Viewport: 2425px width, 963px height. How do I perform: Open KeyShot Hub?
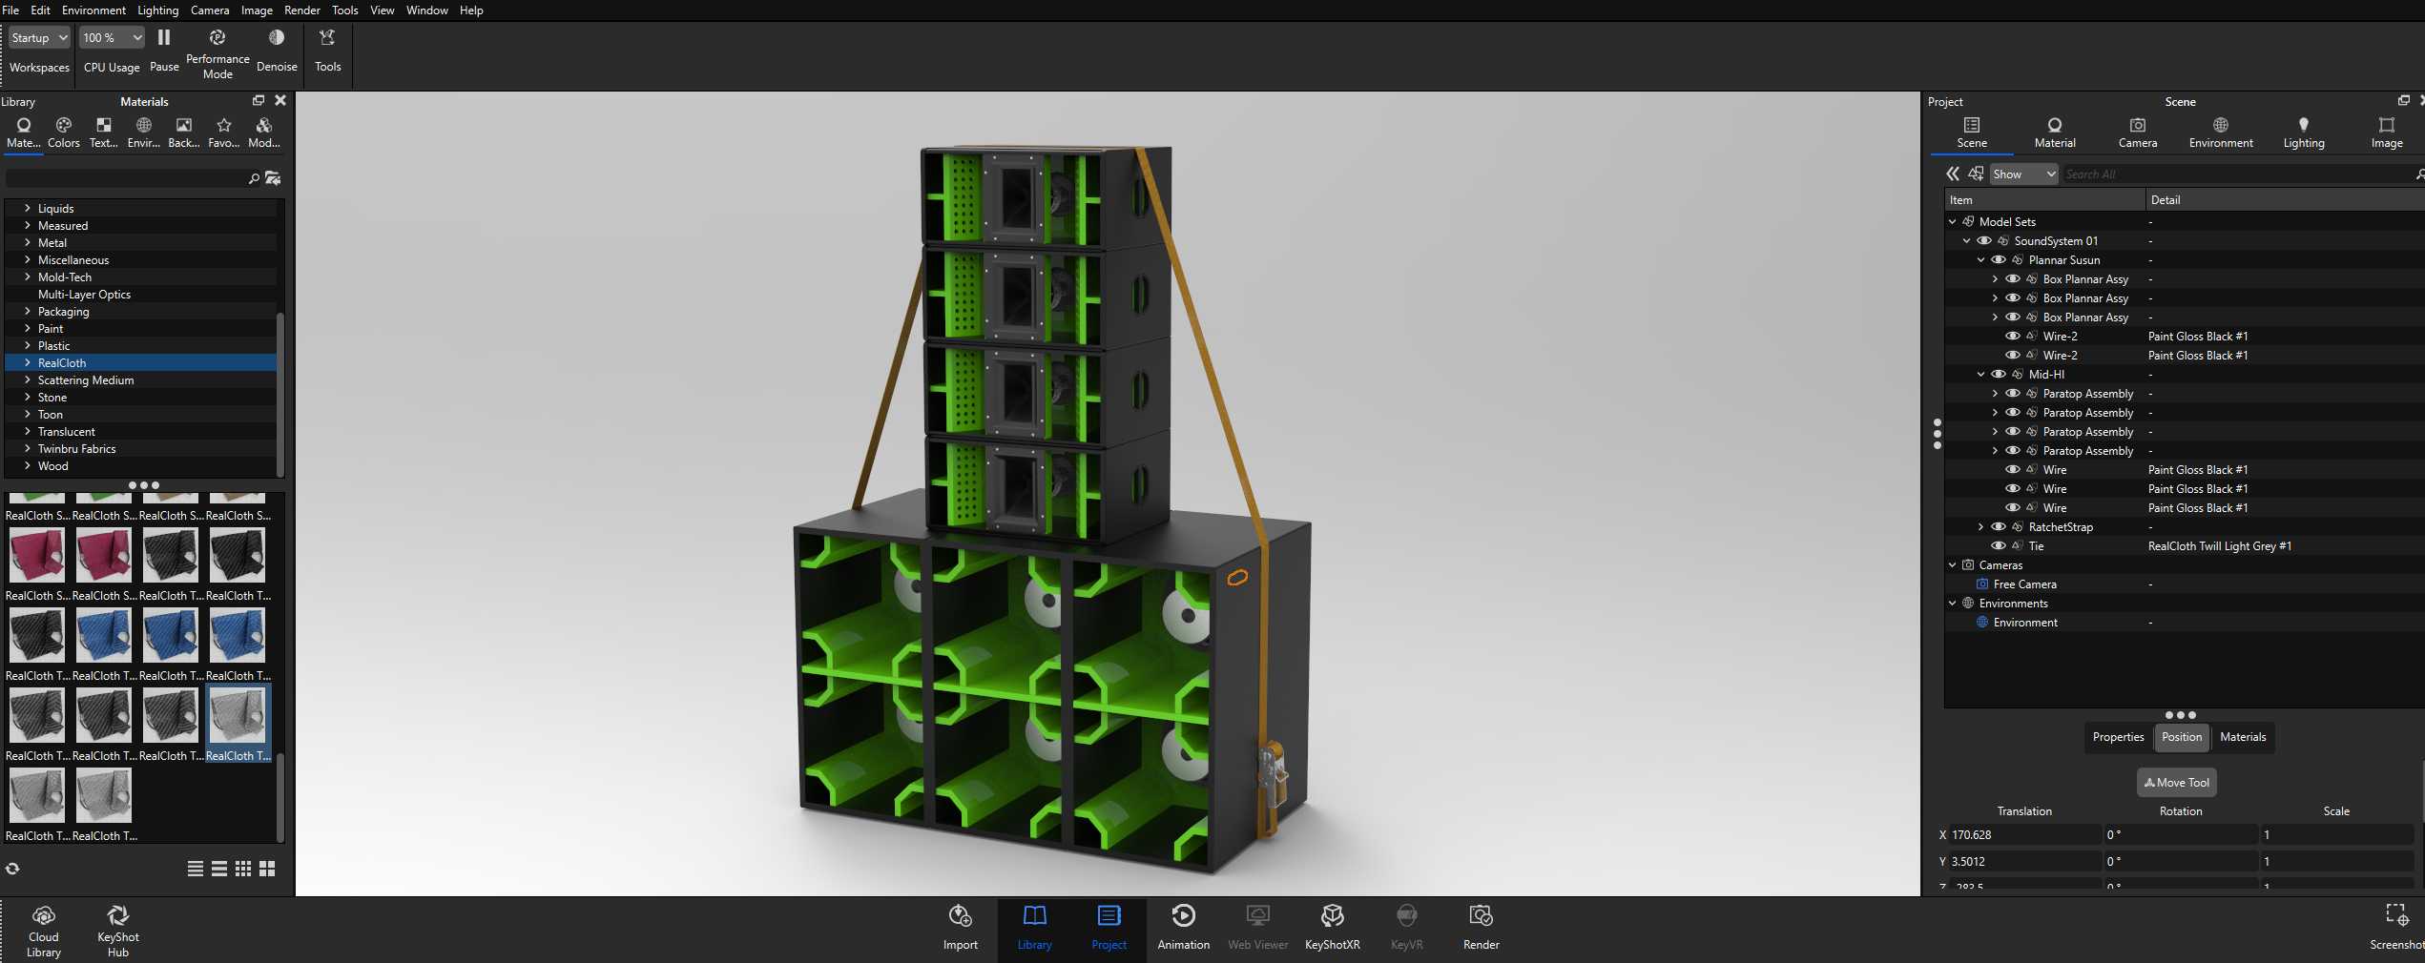coord(118,931)
